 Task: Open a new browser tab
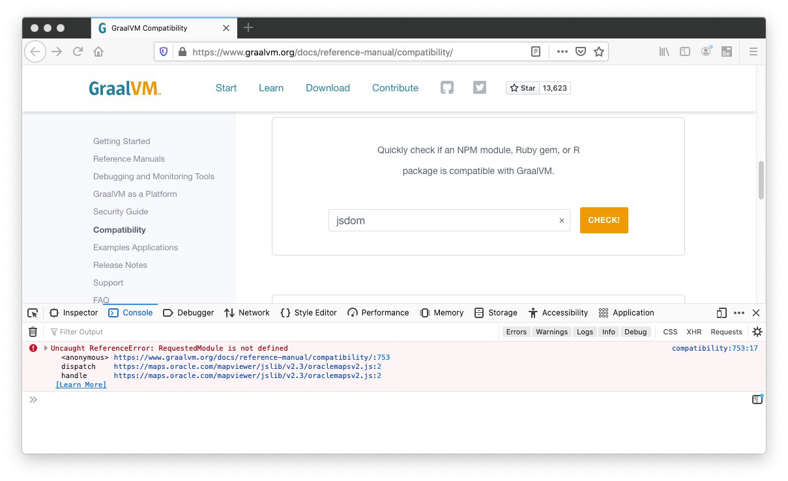[x=248, y=28]
